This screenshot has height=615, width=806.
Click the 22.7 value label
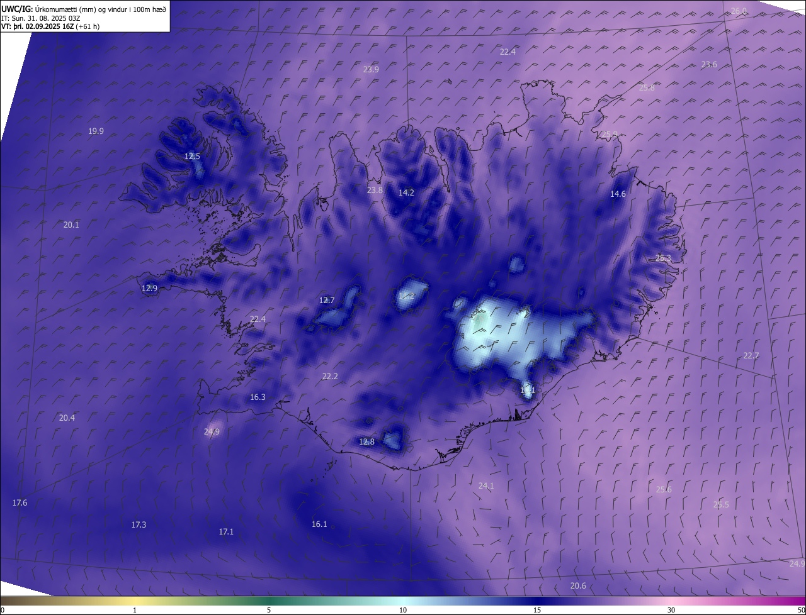click(751, 355)
